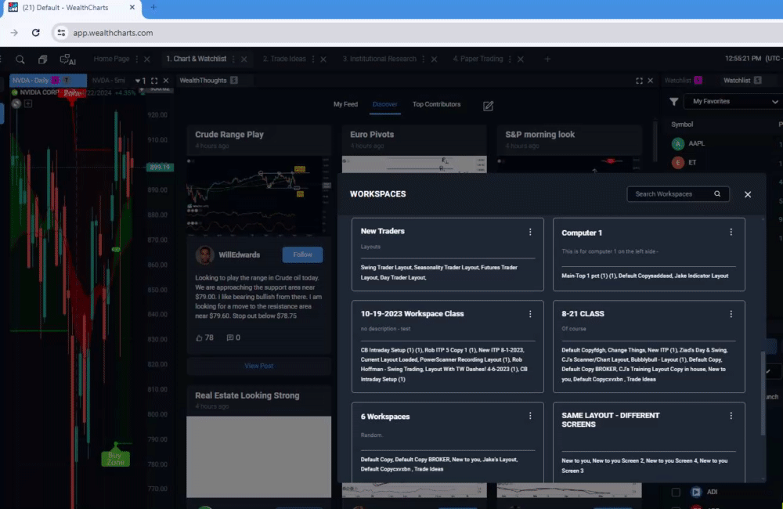Click the browser address bar URL
The height and width of the screenshot is (509, 783).
[114, 33]
